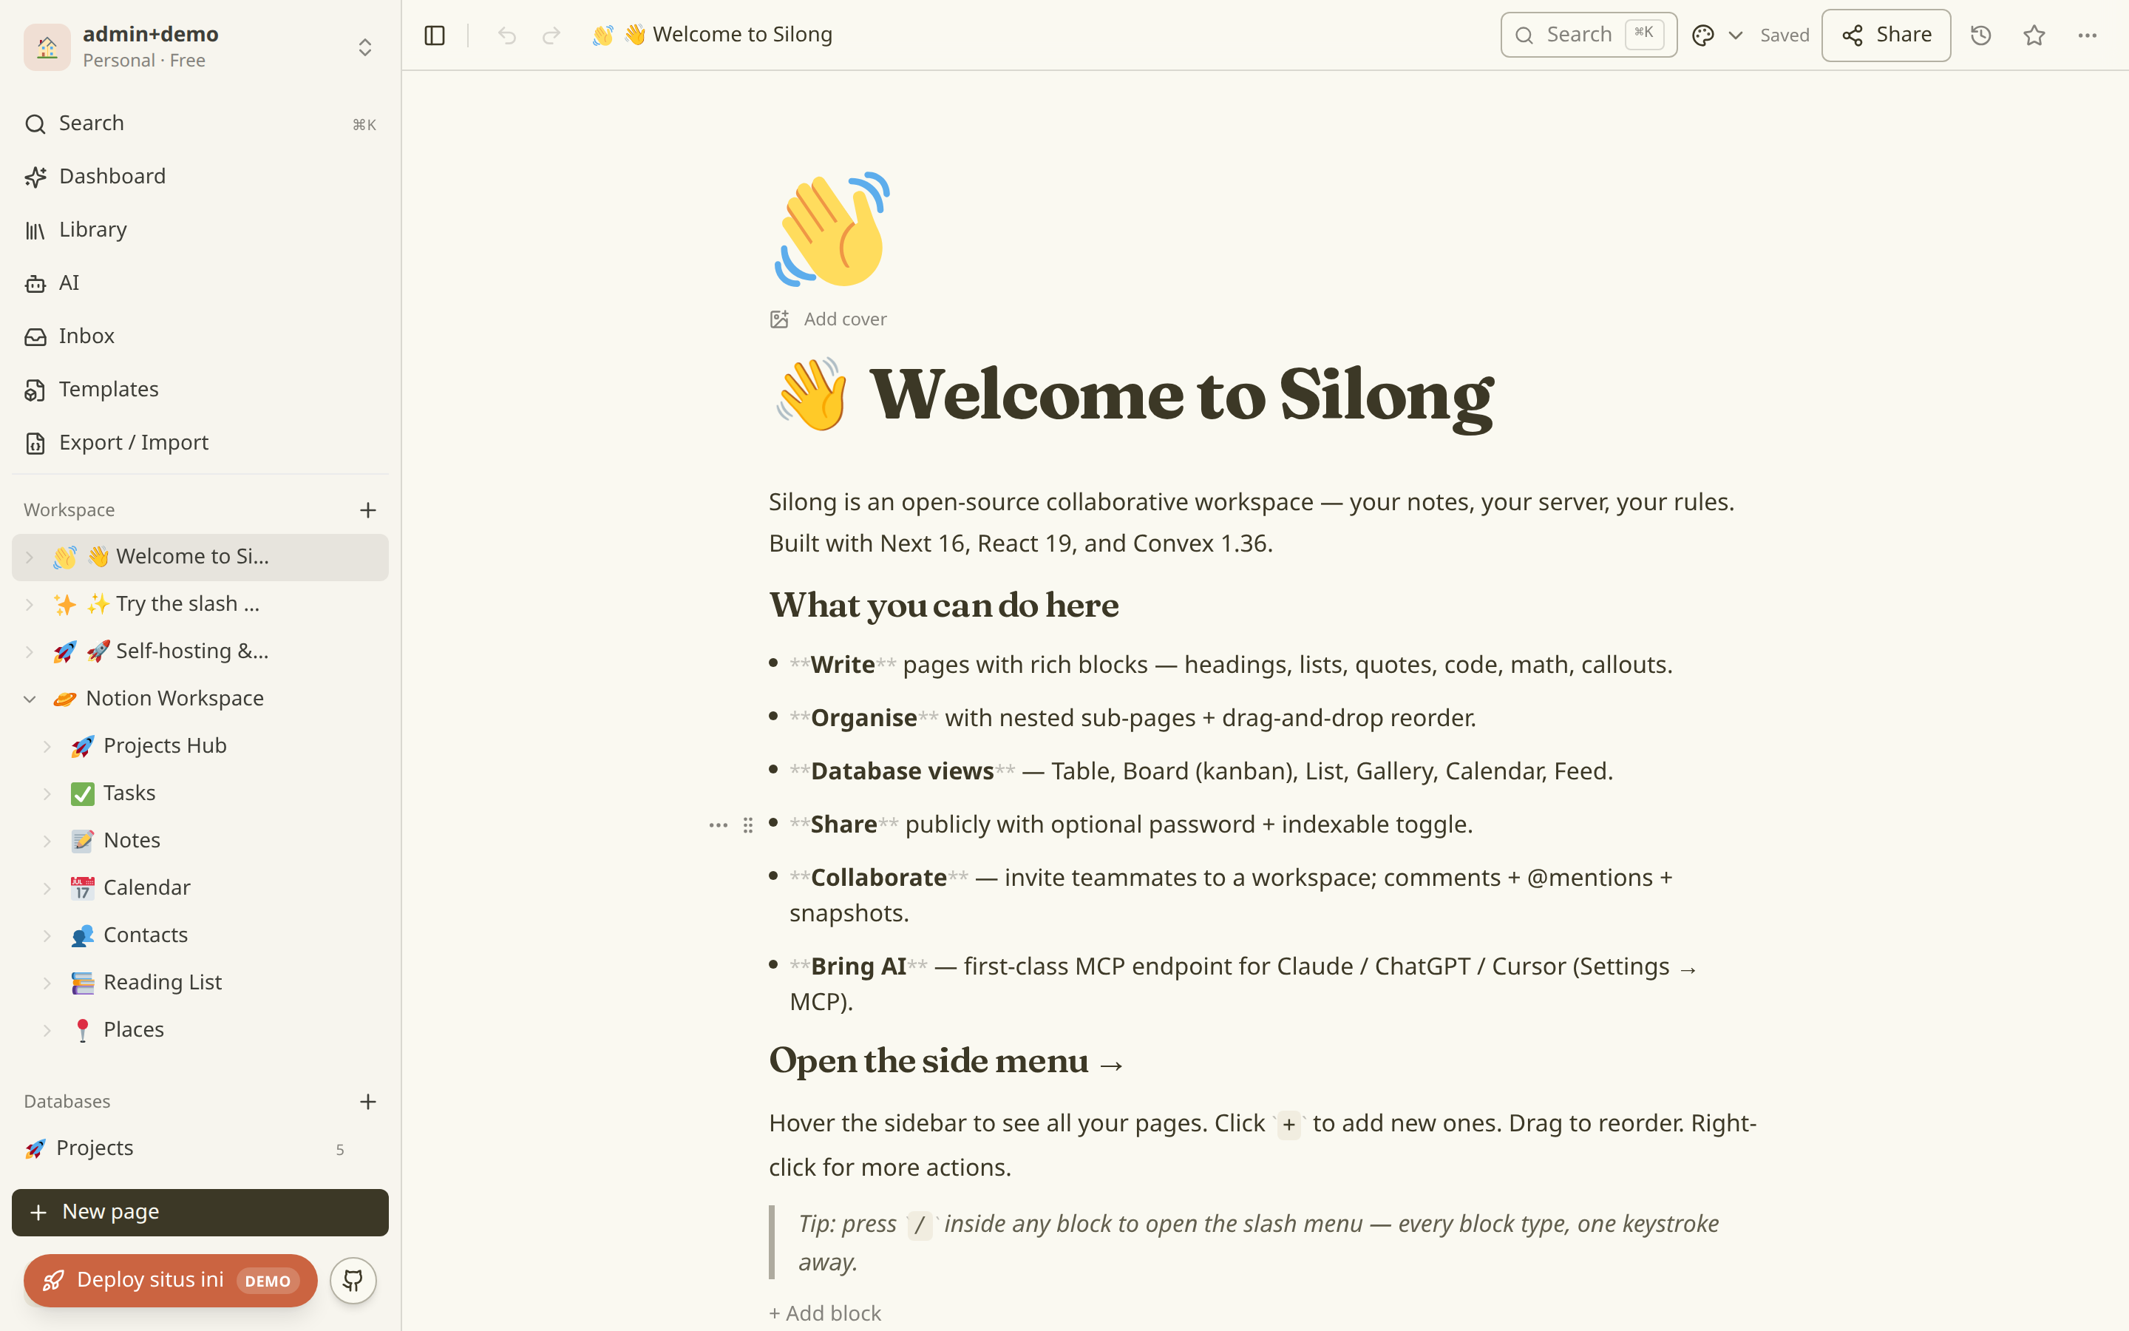Click the top bar Search field

pos(1588,35)
